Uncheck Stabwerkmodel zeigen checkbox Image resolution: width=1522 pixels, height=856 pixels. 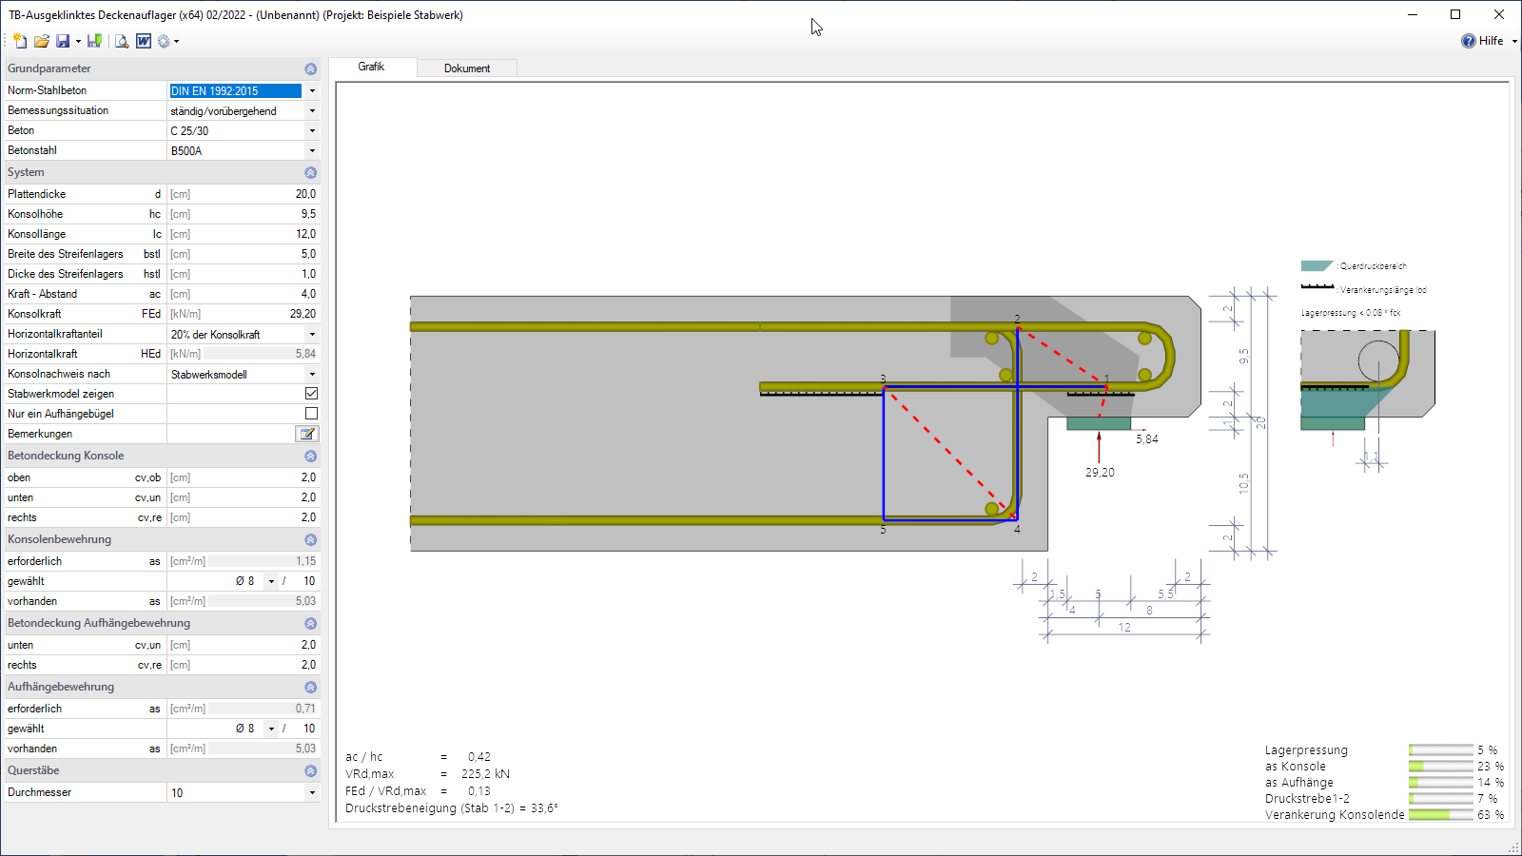pyautogui.click(x=311, y=394)
